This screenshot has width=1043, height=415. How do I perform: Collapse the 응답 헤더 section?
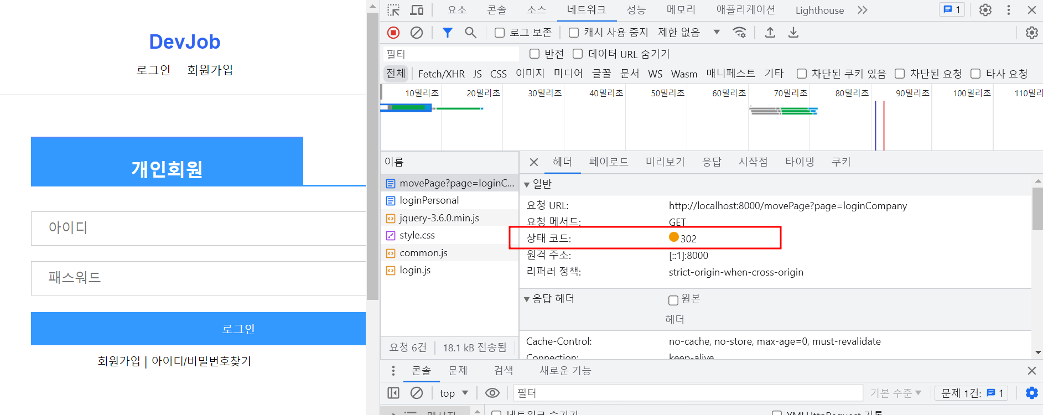click(x=527, y=299)
